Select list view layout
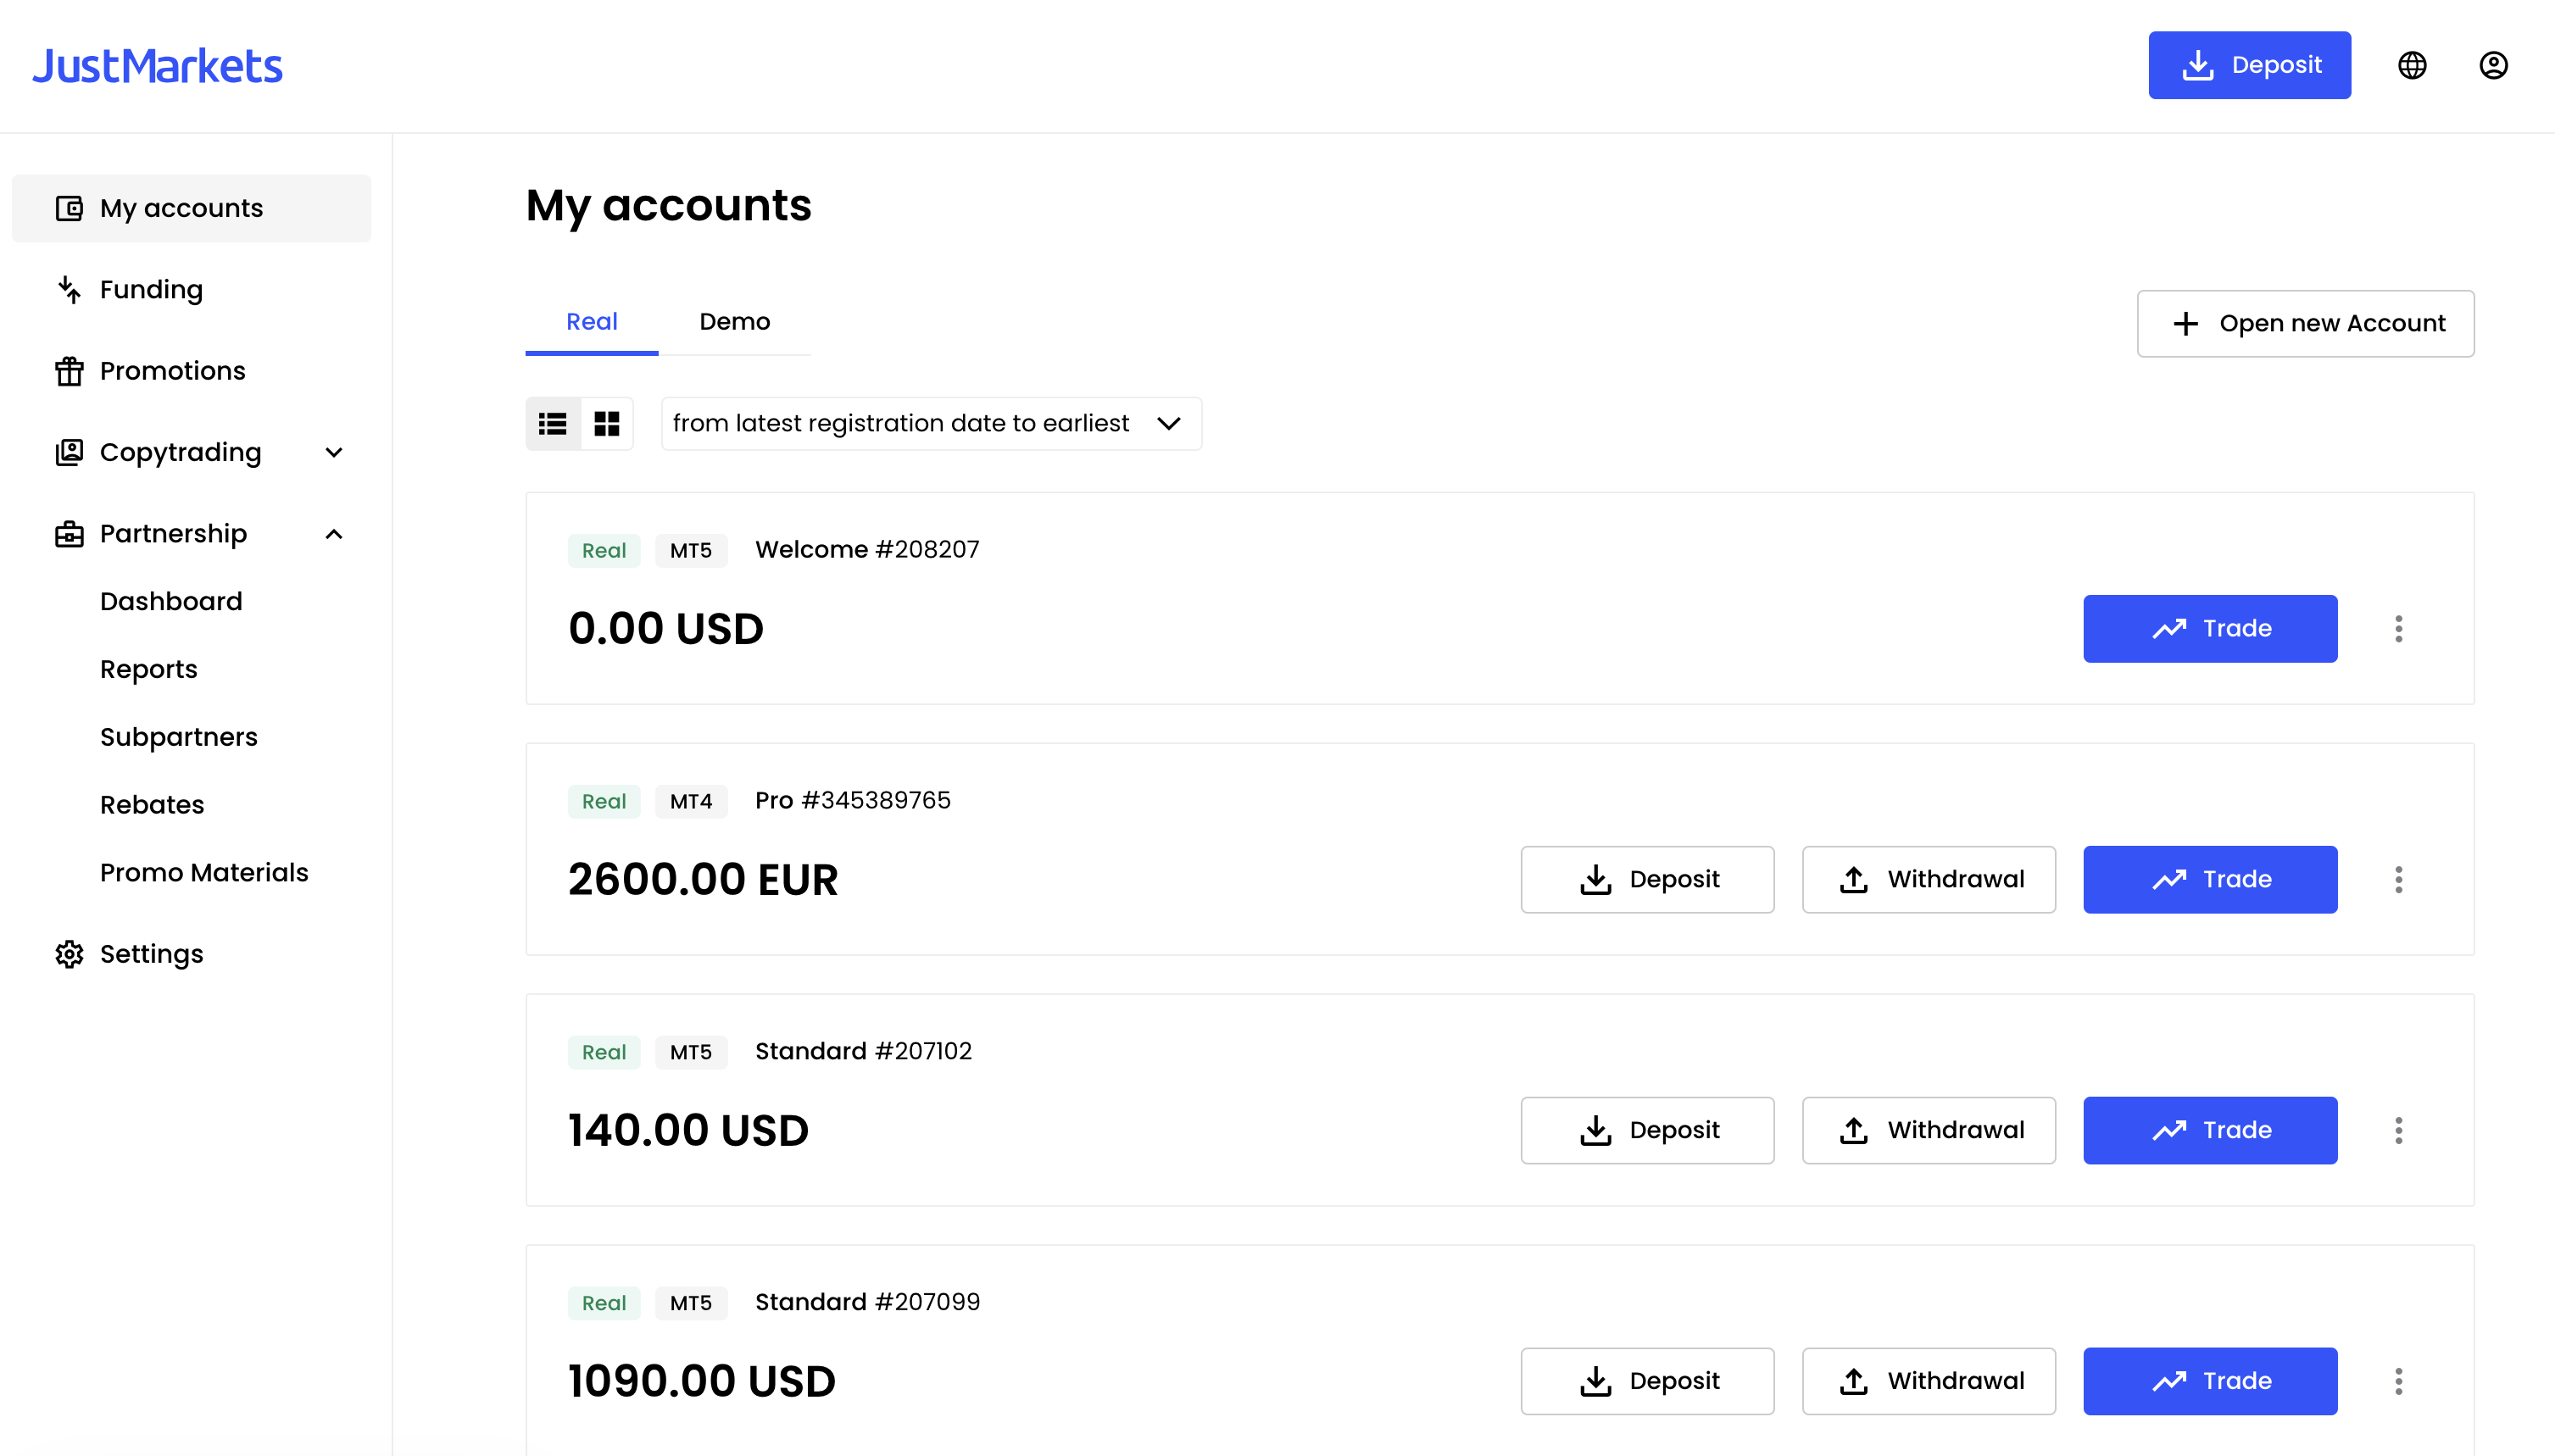Image resolution: width=2555 pixels, height=1456 pixels. 553,424
